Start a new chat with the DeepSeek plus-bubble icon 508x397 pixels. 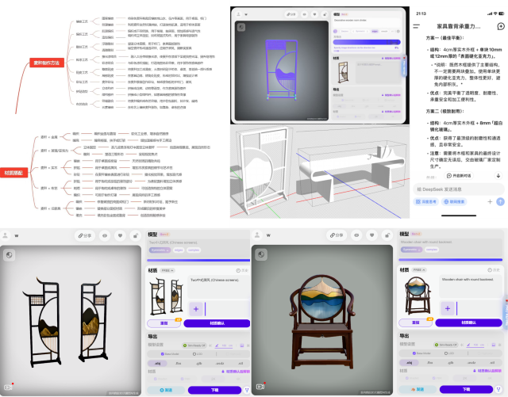(x=499, y=26)
